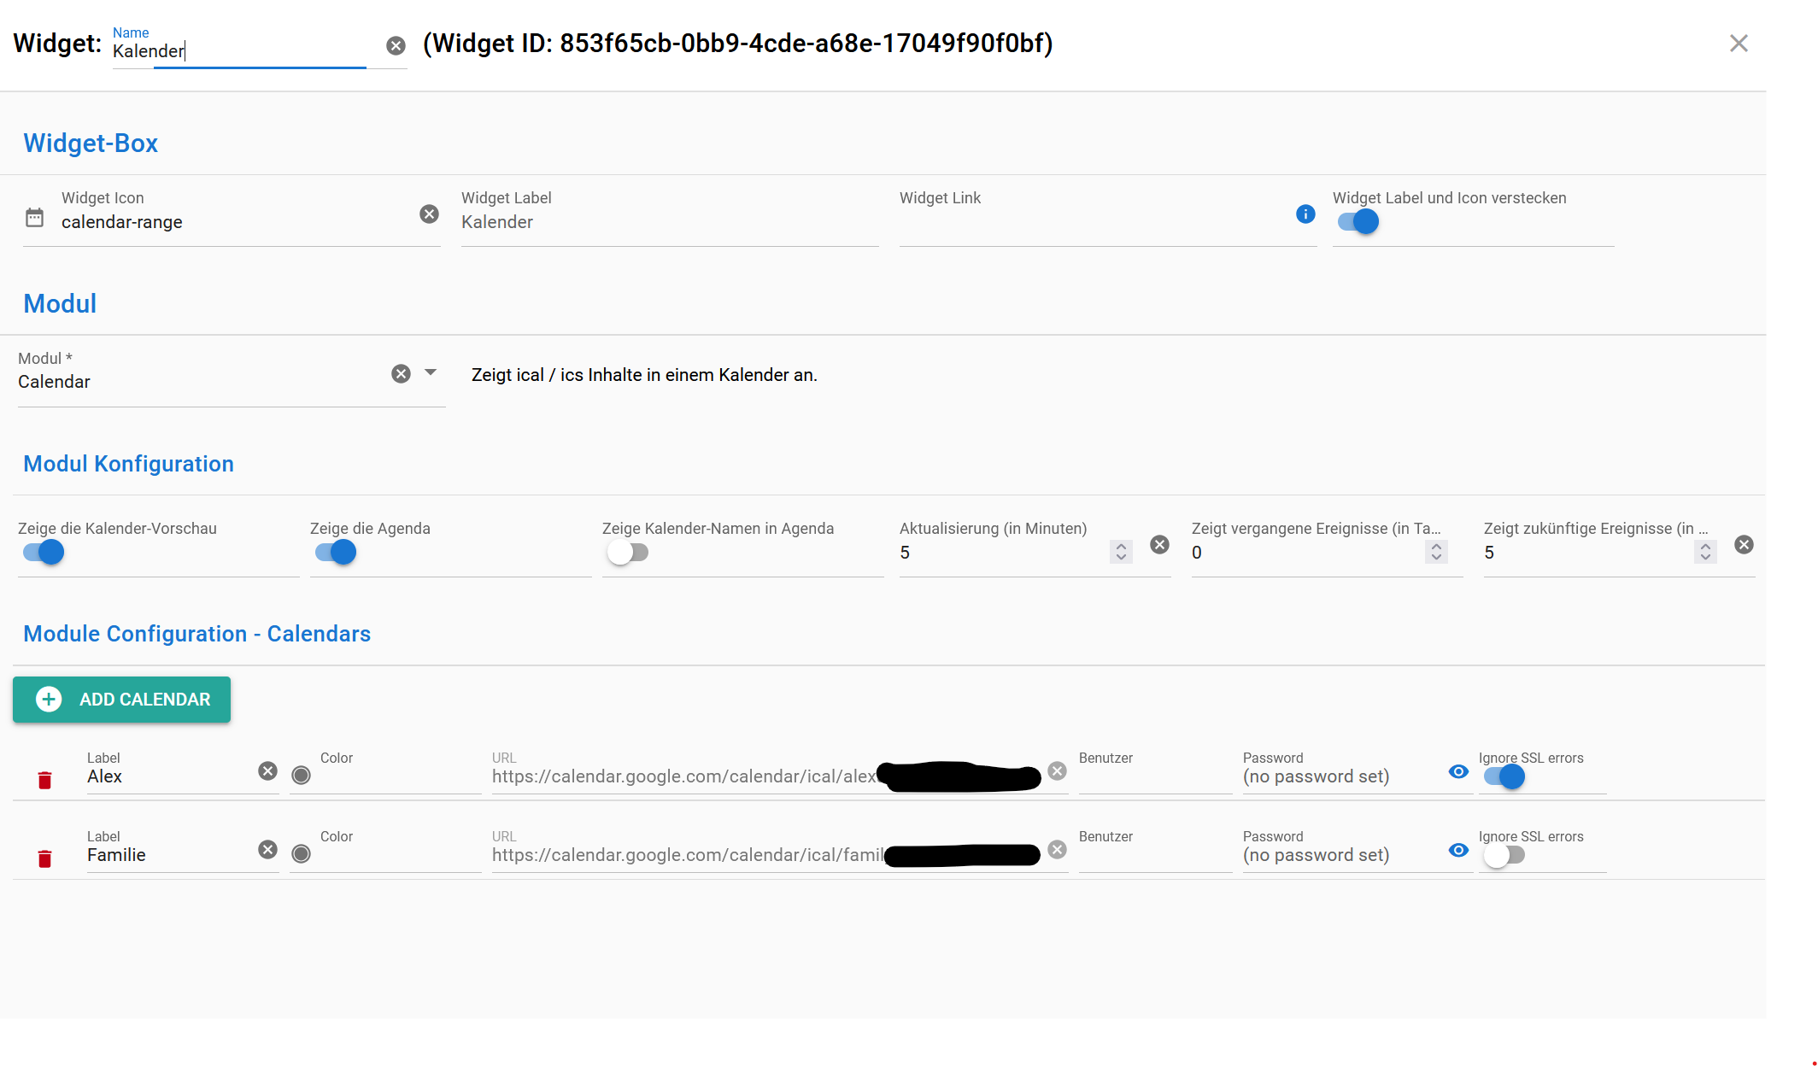Turn off Widget Label und Icon verstecken
This screenshot has width=1818, height=1066.
pyautogui.click(x=1358, y=222)
